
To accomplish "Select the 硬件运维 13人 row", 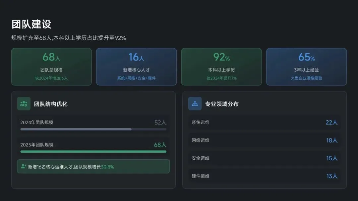I will pyautogui.click(x=264, y=176).
